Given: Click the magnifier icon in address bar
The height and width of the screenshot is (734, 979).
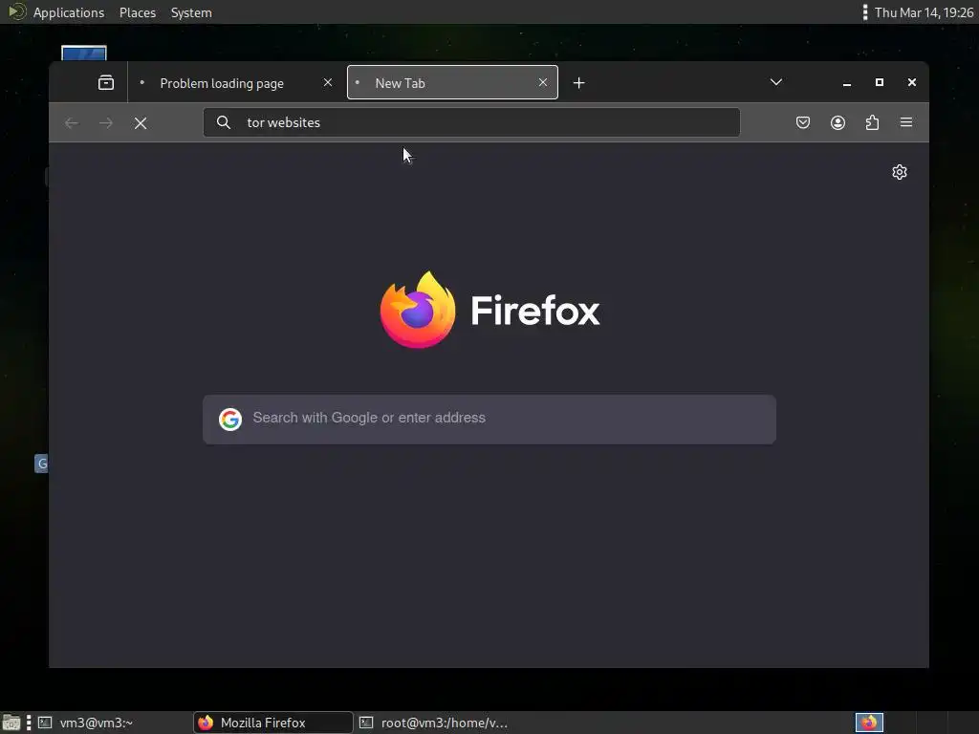Looking at the screenshot, I should 224,122.
